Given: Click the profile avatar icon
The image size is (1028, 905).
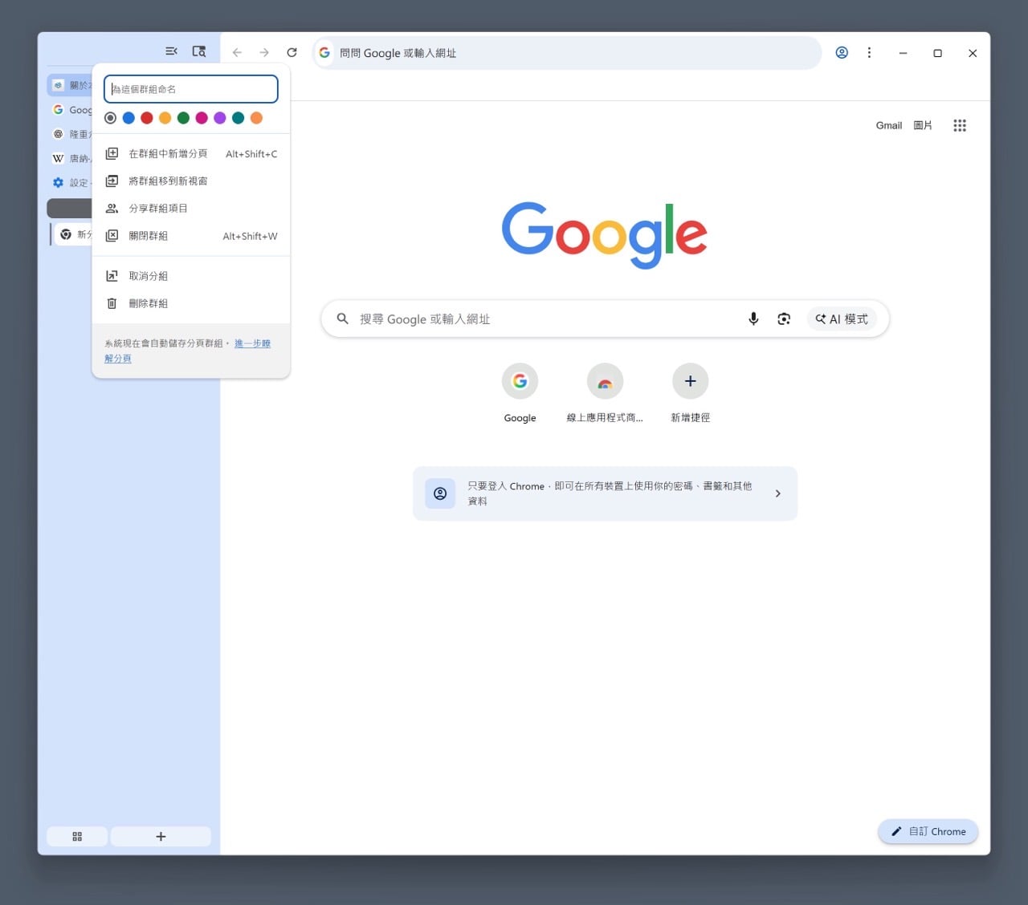Looking at the screenshot, I should (x=842, y=52).
